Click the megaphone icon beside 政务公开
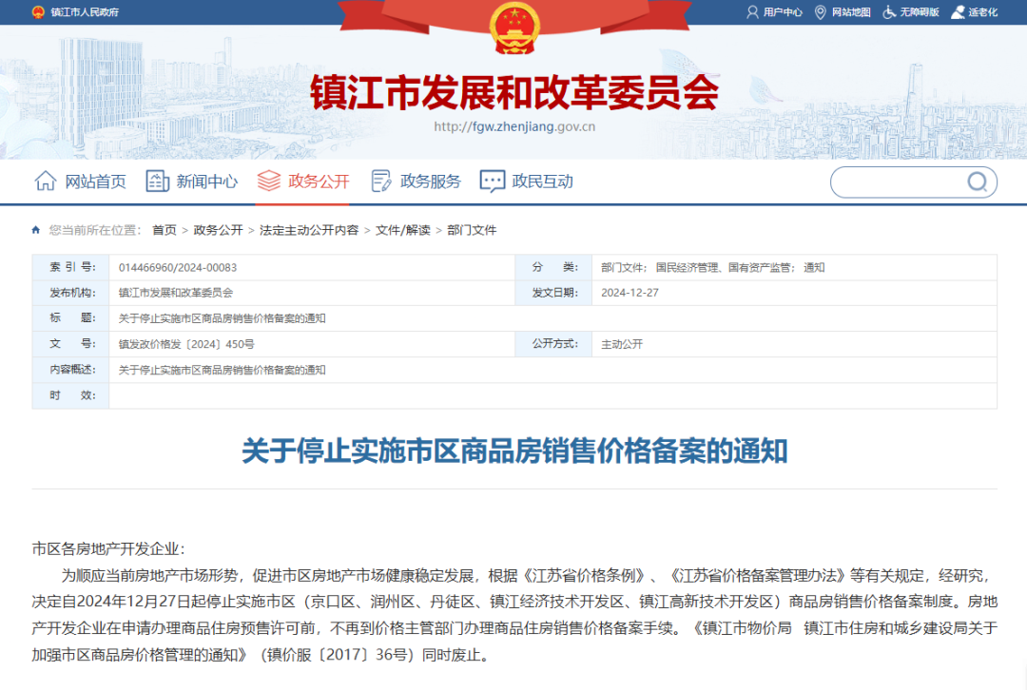The image size is (1027, 690). 267,181
